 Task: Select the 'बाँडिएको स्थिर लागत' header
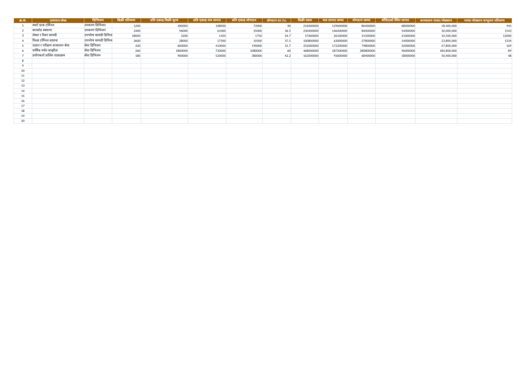click(395, 20)
